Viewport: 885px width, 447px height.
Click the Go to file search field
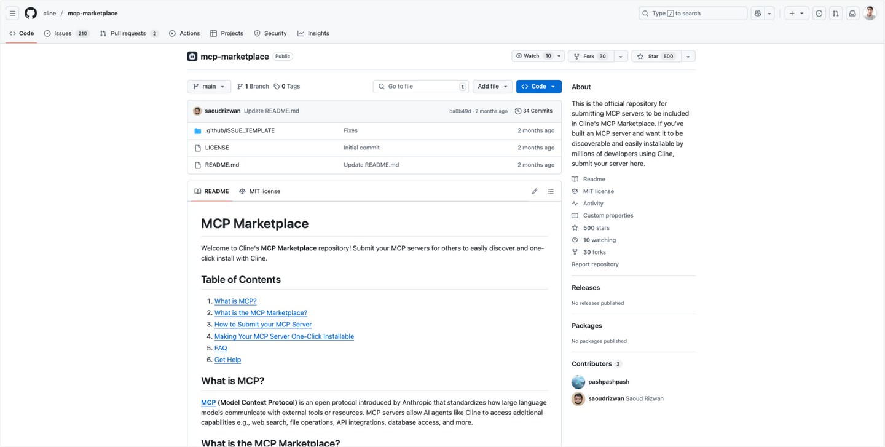420,87
